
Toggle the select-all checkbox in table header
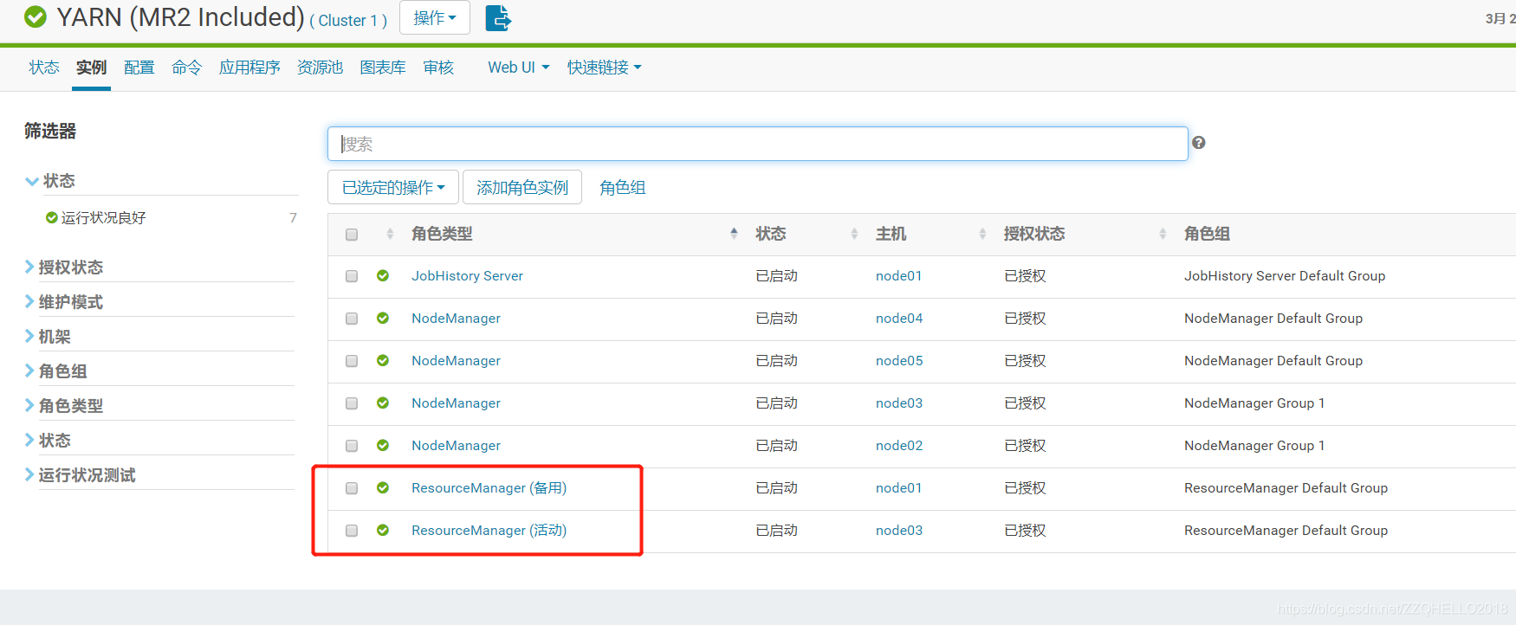point(352,235)
